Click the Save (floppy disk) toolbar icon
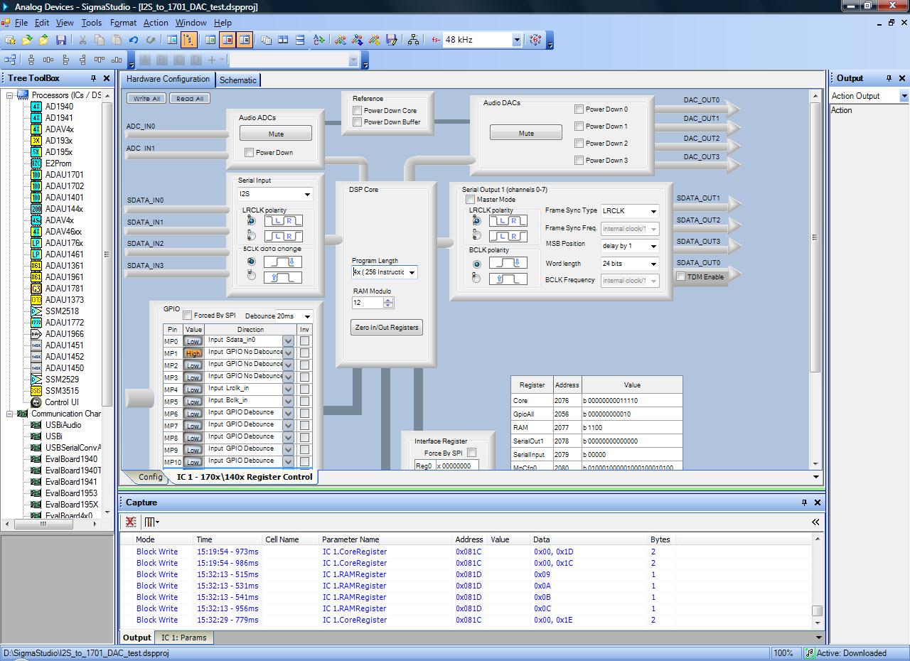910x661 pixels. pos(61,41)
